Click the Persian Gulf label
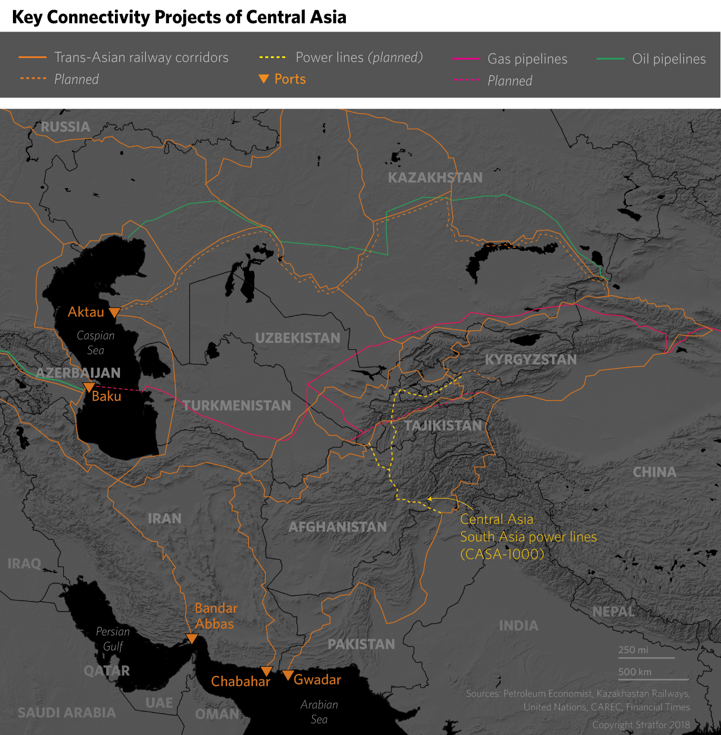 [113, 639]
